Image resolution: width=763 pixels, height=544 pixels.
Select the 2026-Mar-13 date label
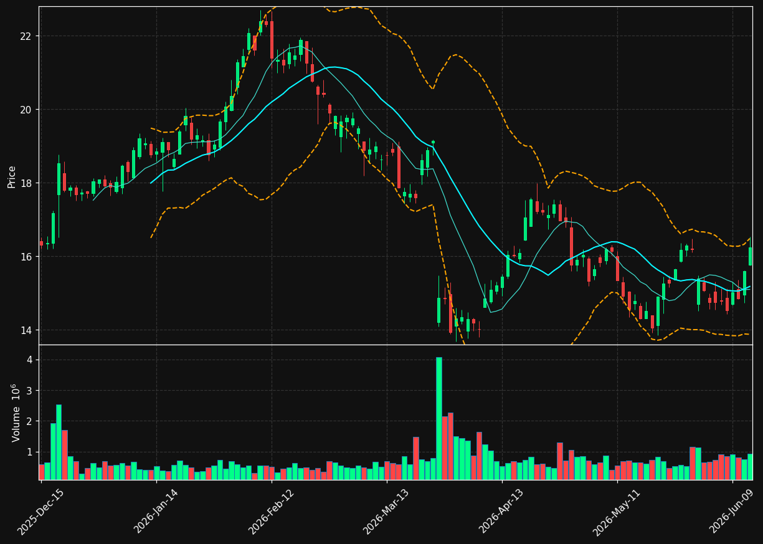[386, 512]
